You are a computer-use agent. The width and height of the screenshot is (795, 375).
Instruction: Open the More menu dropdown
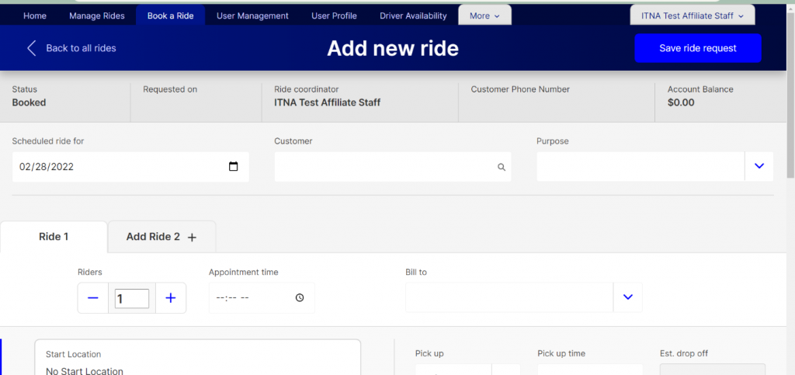(484, 16)
